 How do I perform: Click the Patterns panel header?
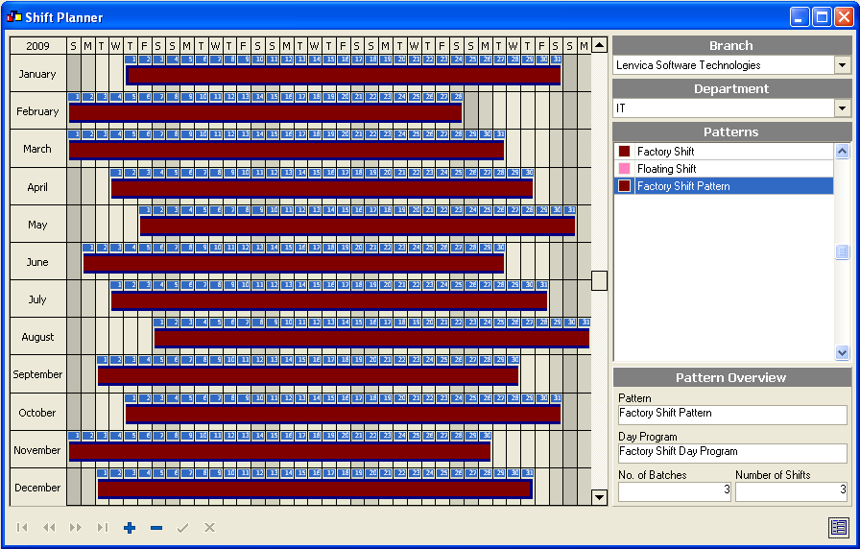tap(731, 132)
